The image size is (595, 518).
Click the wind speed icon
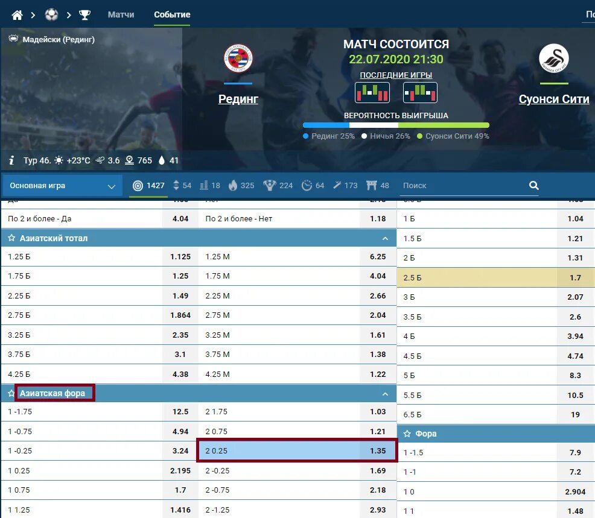(x=100, y=160)
